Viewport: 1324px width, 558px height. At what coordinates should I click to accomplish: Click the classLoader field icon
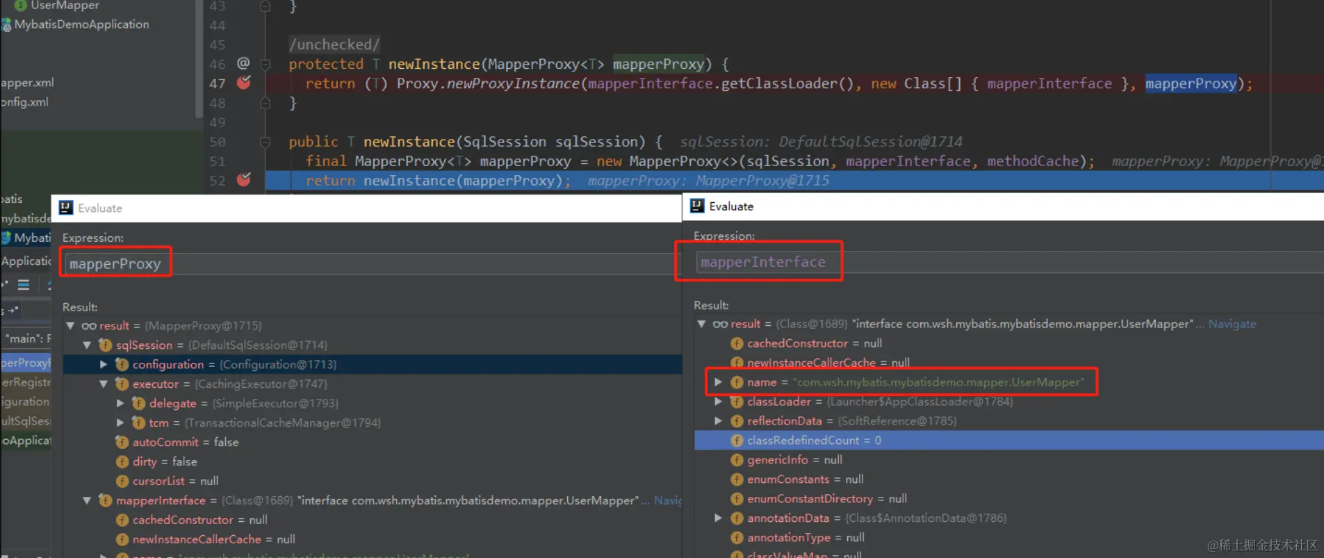(737, 402)
